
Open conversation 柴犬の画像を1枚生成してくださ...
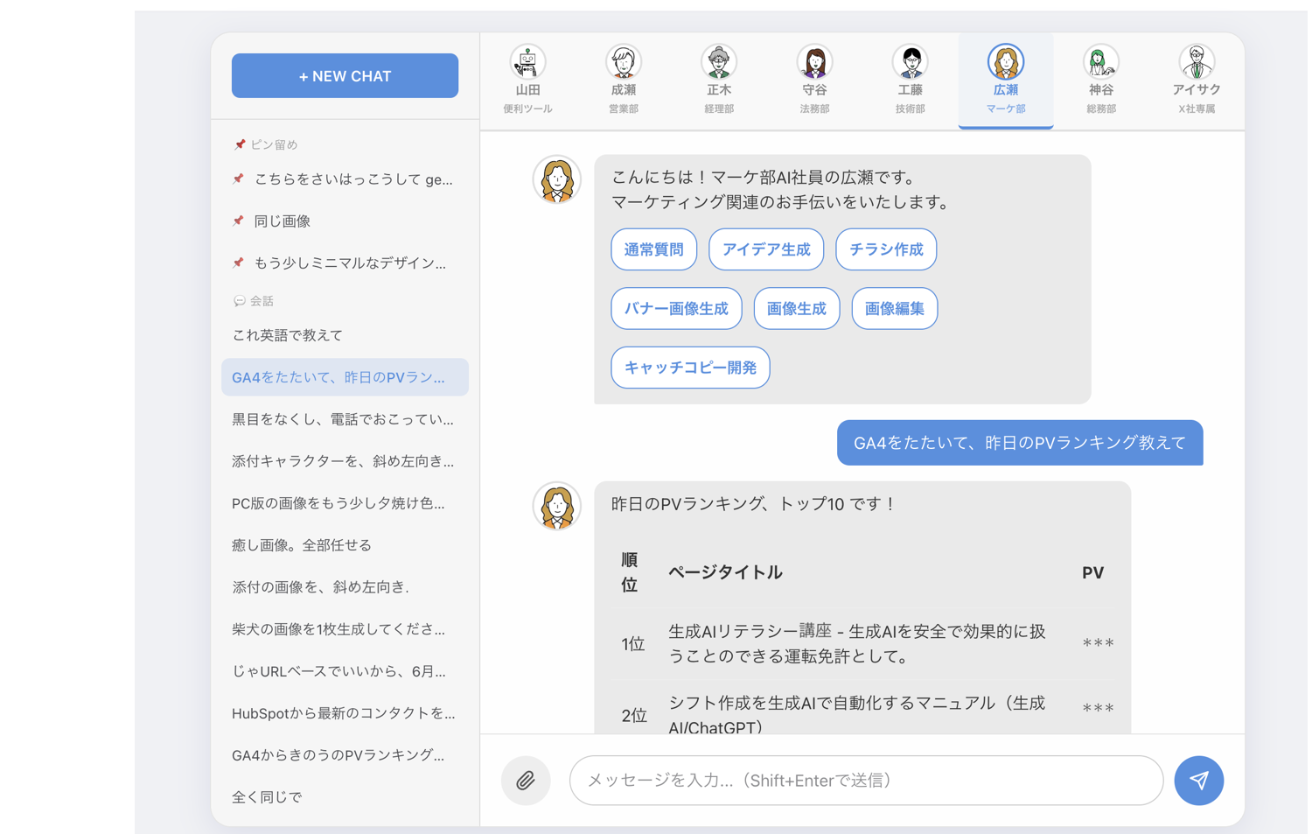pos(345,629)
